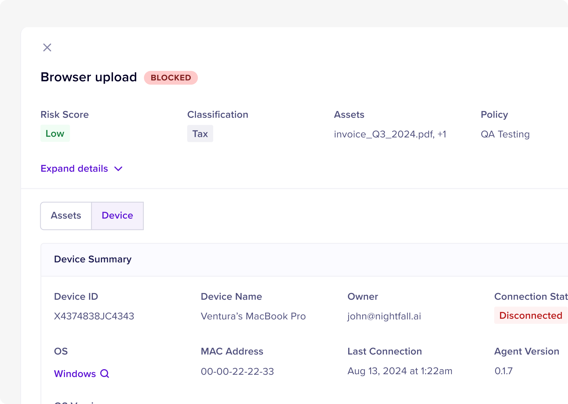This screenshot has height=404, width=568.
Task: Open the Windows OS link
Action: click(75, 374)
